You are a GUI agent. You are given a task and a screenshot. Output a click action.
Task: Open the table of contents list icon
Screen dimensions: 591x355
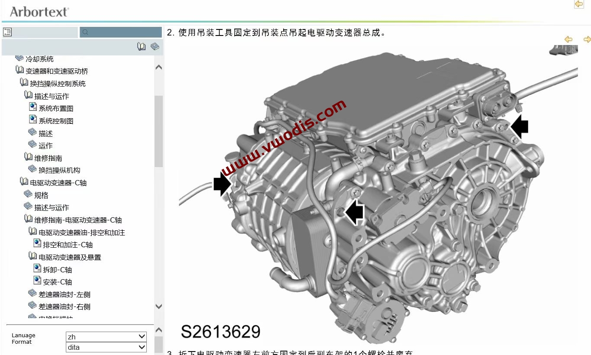pyautogui.click(x=6, y=31)
